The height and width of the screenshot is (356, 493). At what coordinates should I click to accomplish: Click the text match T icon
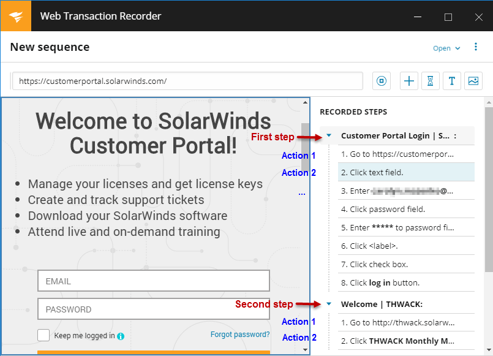(x=451, y=81)
